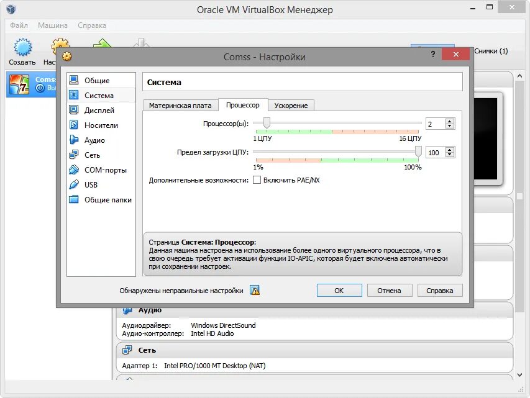530x398 pixels.
Task: Select the USB plug icon
Action: (74, 184)
